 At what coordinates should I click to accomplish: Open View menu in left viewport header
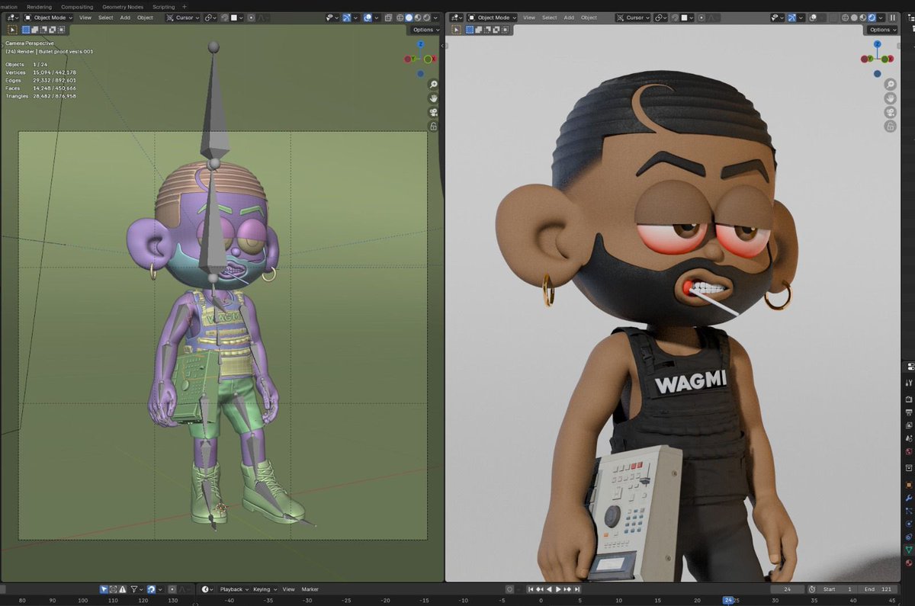click(85, 18)
